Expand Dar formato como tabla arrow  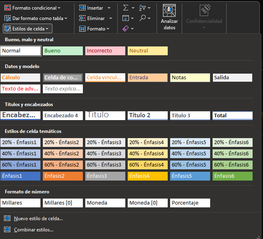pos(66,18)
